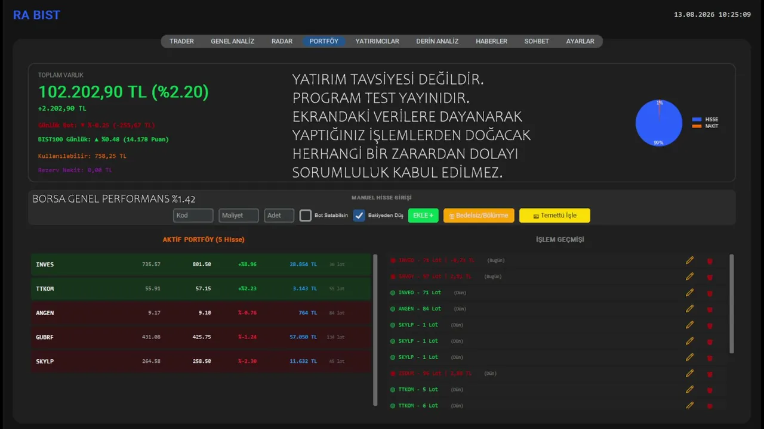Click the İŞLEM GEÇMİŞİ heading

click(560, 240)
